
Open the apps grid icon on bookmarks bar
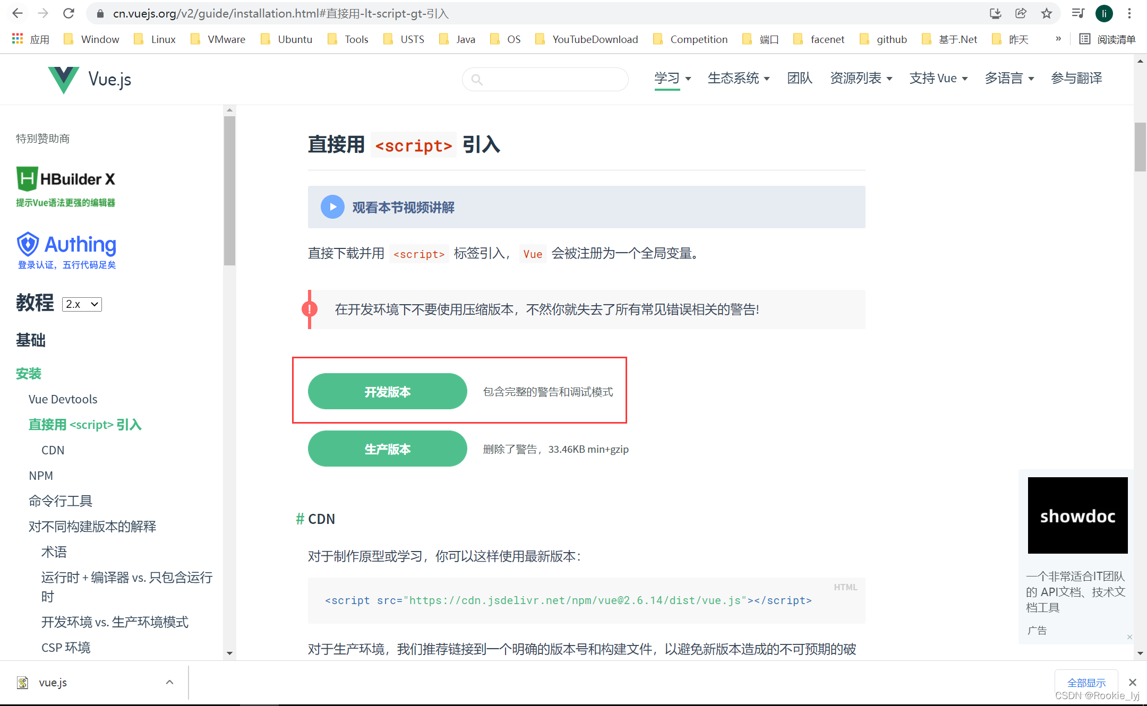[x=16, y=39]
